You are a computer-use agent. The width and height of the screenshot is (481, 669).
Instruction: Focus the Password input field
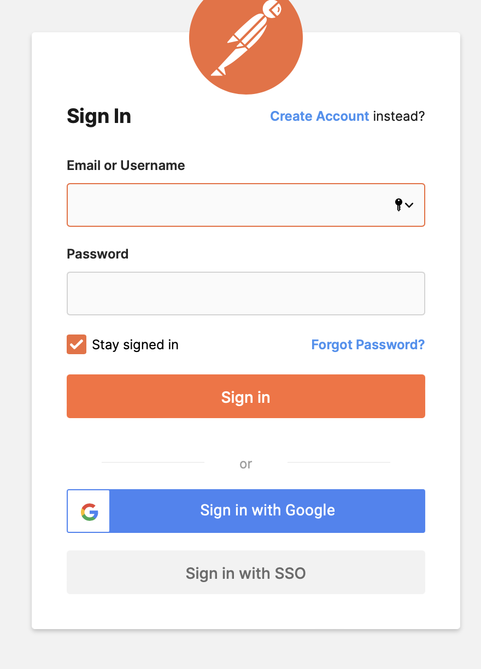[246, 294]
